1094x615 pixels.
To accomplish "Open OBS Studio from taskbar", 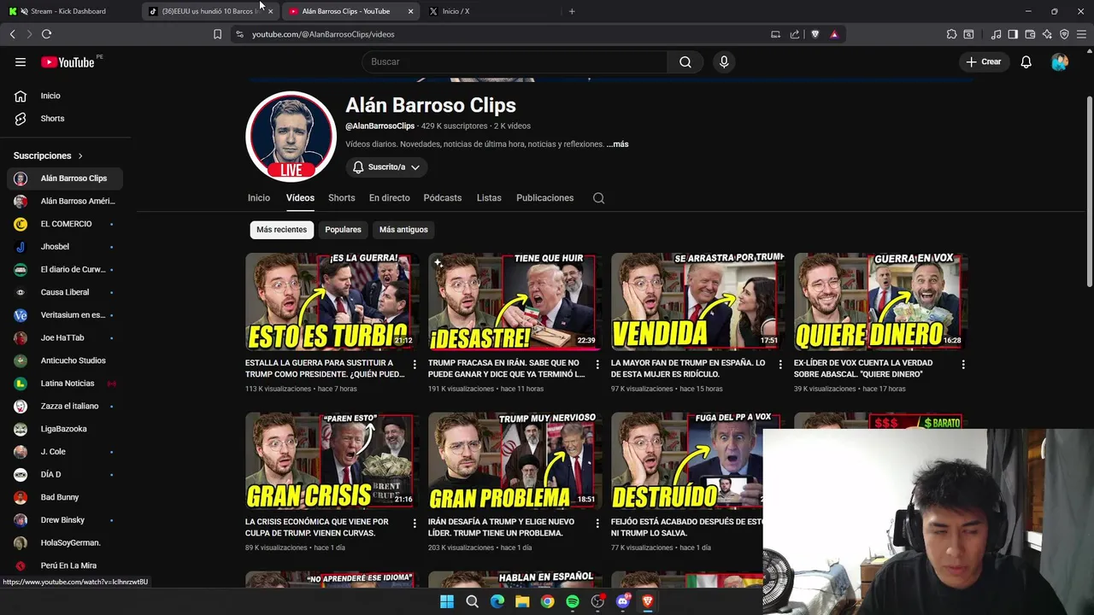I will pyautogui.click(x=597, y=601).
